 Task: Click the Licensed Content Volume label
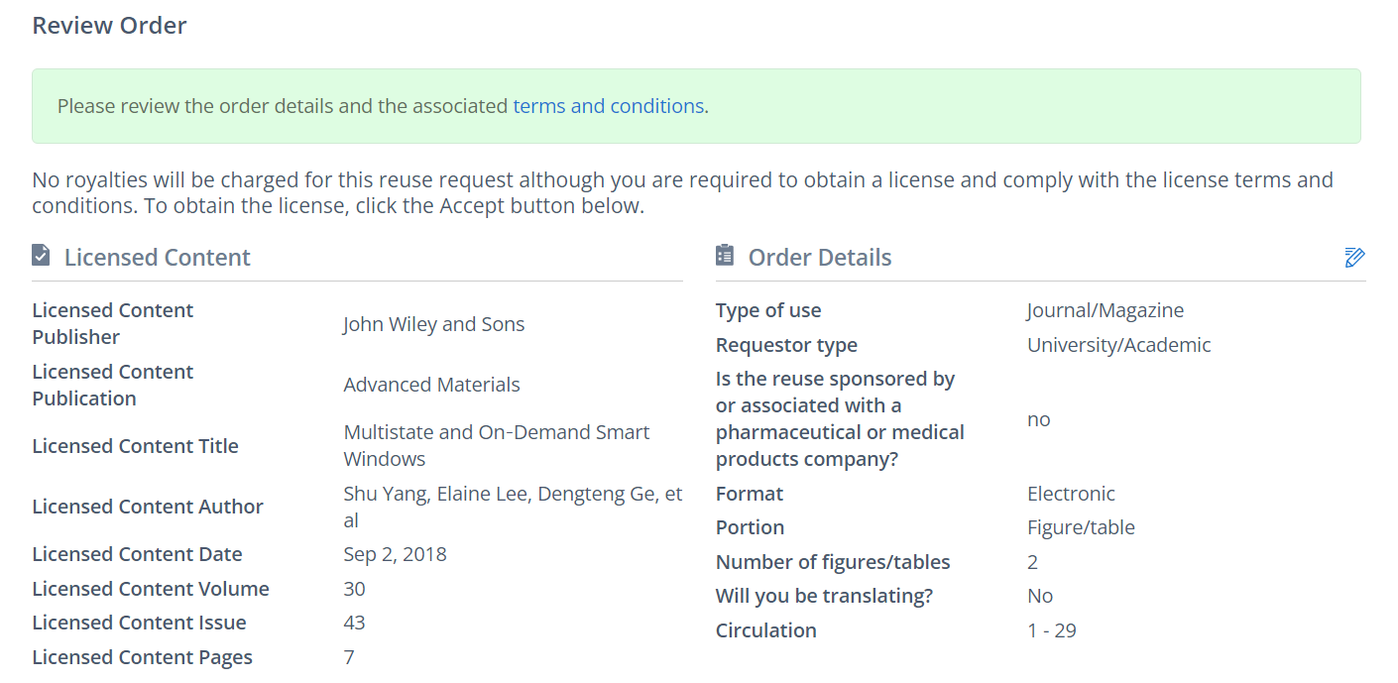pyautogui.click(x=151, y=589)
